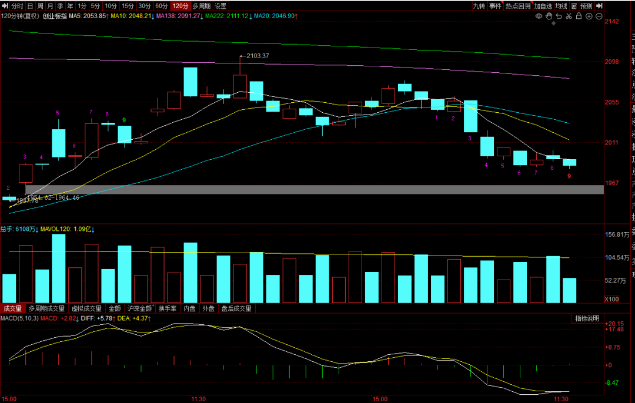Image resolution: width=635 pixels, height=403 pixels.
Task: Click 加自选 to add to watchlist
Action: 543,6
